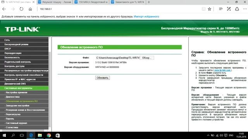This screenshot has width=248, height=139.
Task: Click the Обновить button
Action: pos(102,78)
